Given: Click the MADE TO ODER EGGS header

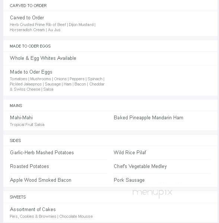Looking at the screenshot, I should 30,46.
